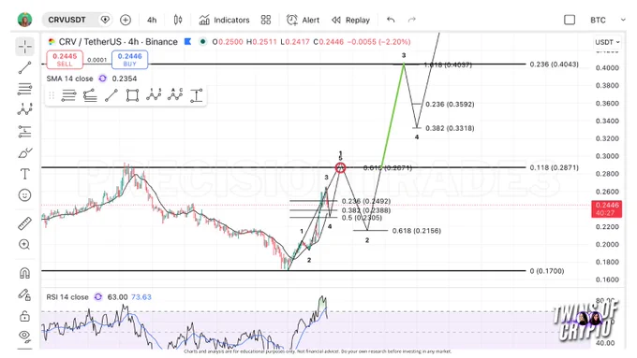Screen dimensions: 637x358
Task: Select the crosshair cursor tool
Action: 24,47
